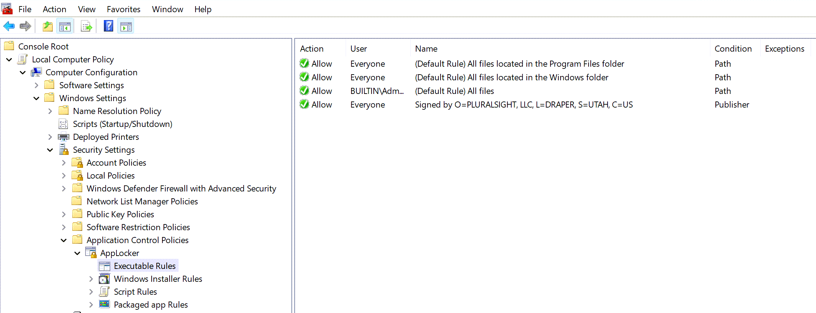Click green Allow checkmark of PLURALSIGHT rule

(304, 104)
